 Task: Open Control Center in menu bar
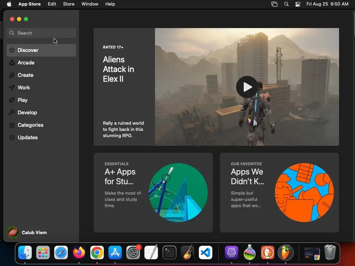point(298,4)
